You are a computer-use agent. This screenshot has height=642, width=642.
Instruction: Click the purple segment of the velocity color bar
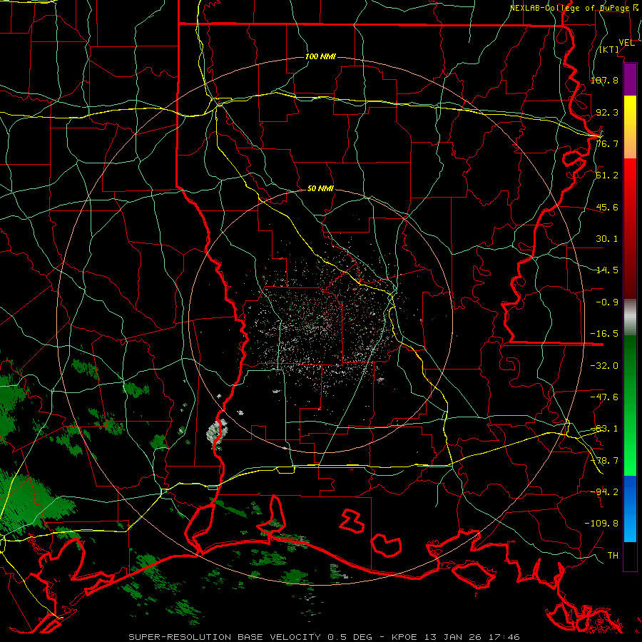630,79
